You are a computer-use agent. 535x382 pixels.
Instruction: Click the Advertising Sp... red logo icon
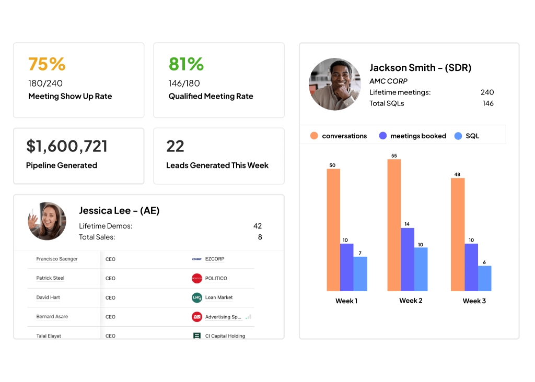tap(196, 317)
